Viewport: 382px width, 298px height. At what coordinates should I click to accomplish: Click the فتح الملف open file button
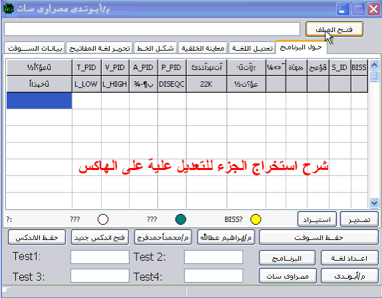[x=334, y=29]
